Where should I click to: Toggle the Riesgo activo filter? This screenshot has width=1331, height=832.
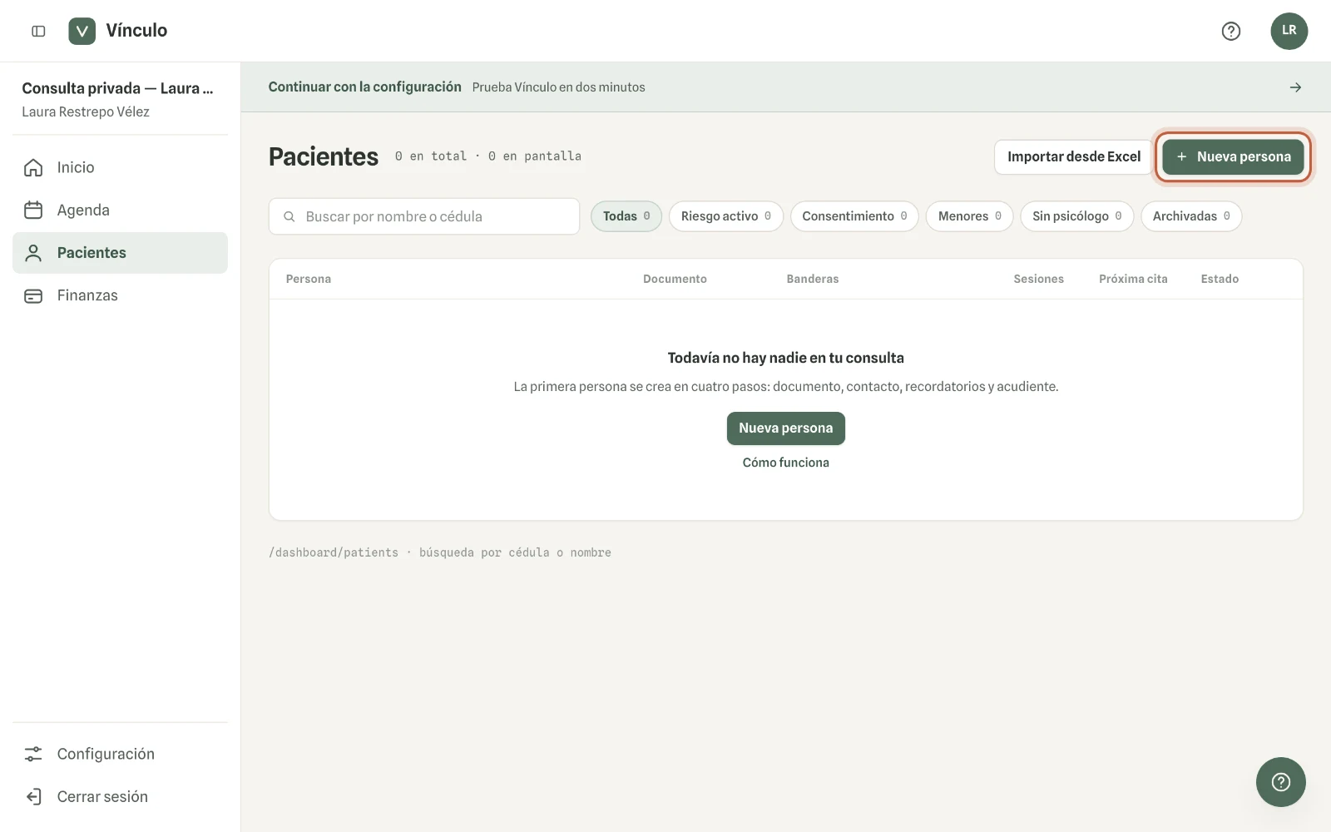pyautogui.click(x=726, y=216)
